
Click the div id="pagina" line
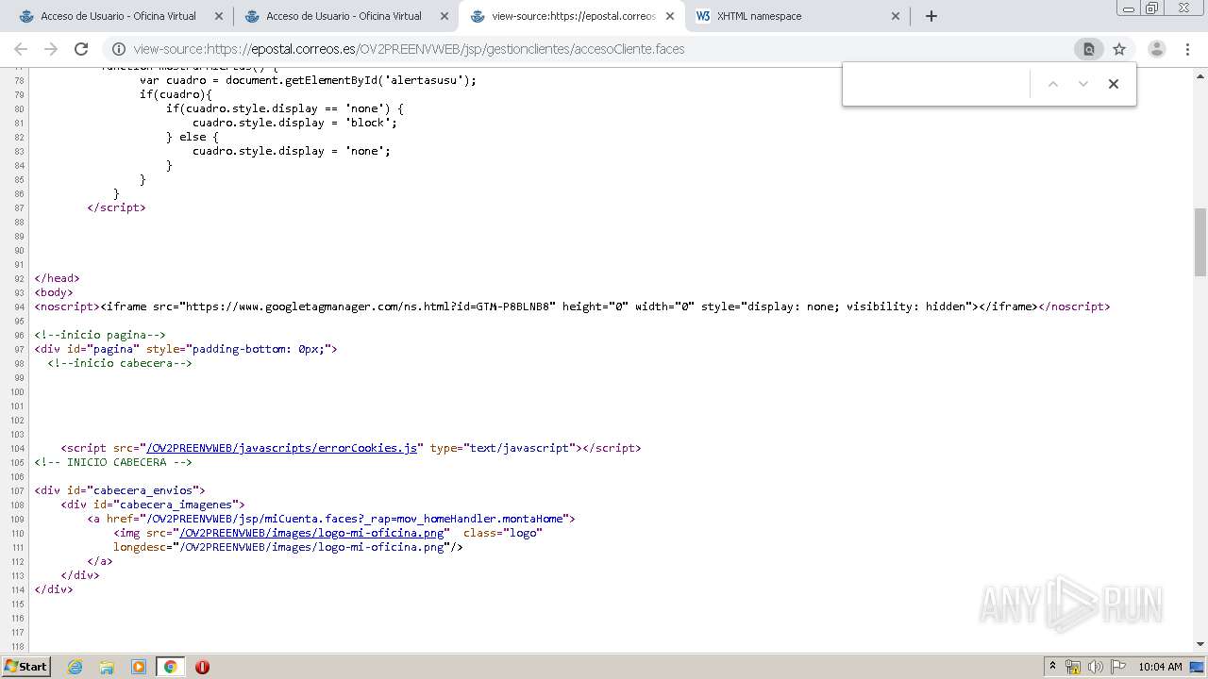(x=186, y=349)
